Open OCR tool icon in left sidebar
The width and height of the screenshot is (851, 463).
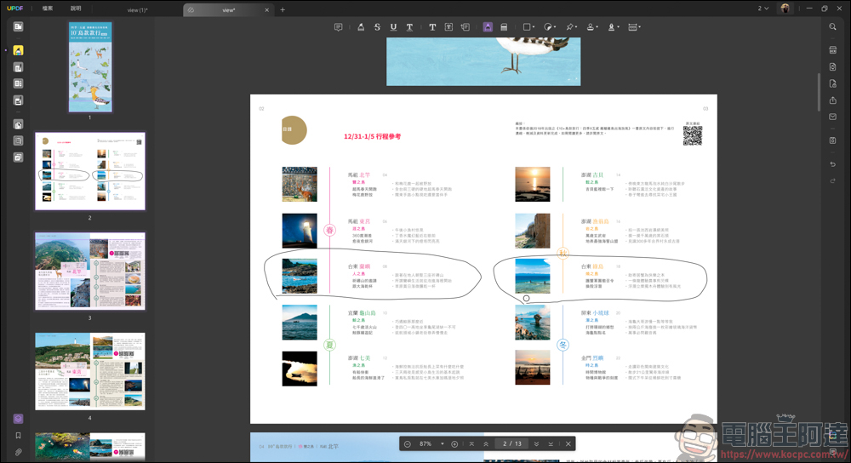18,140
